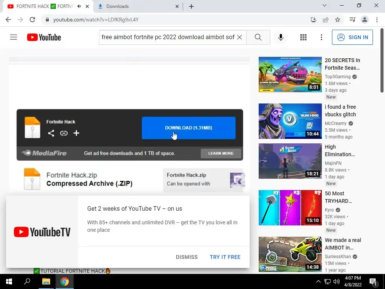Viewport: 385px width, 289px height.
Task: Open the 20 SECRETS In Fortnite thumbnail
Action: 290,75
